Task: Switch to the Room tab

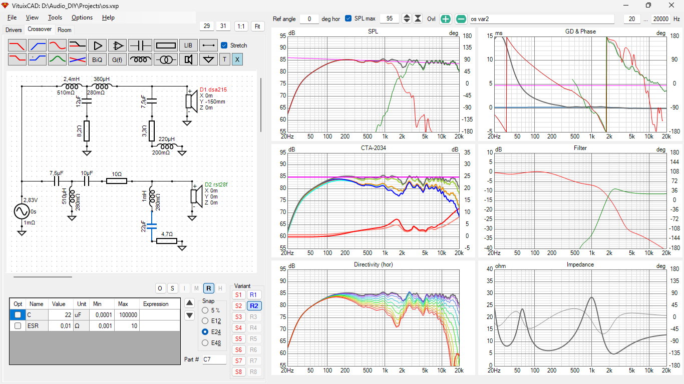Action: [x=65, y=30]
